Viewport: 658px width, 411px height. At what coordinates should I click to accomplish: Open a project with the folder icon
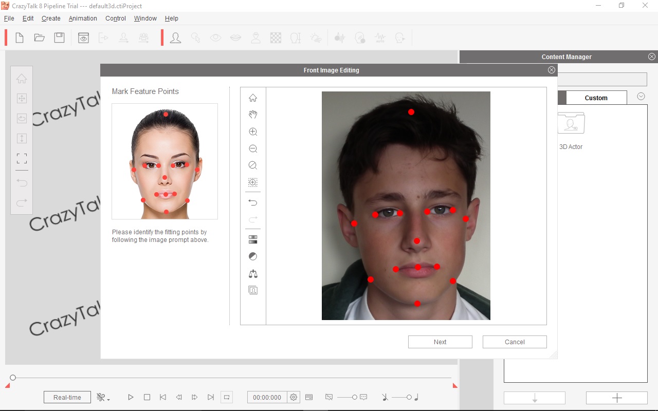(40, 38)
